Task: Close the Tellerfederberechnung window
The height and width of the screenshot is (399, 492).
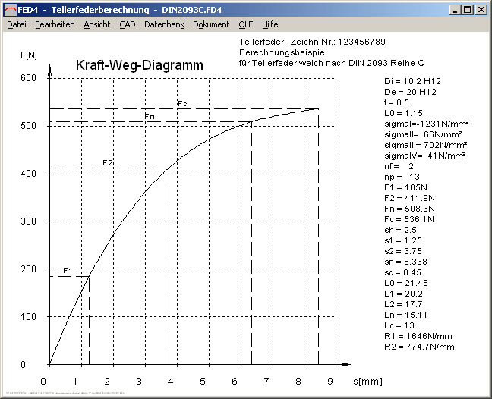Action: pyautogui.click(x=481, y=10)
